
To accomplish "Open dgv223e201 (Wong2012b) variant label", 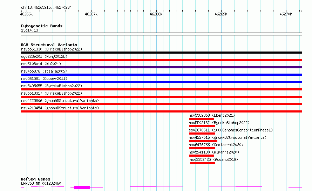I will [x=44, y=56].
